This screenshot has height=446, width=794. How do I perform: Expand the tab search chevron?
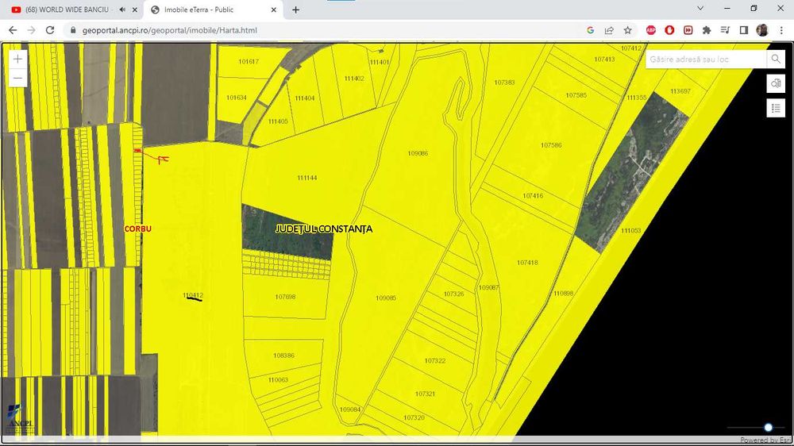(x=700, y=9)
